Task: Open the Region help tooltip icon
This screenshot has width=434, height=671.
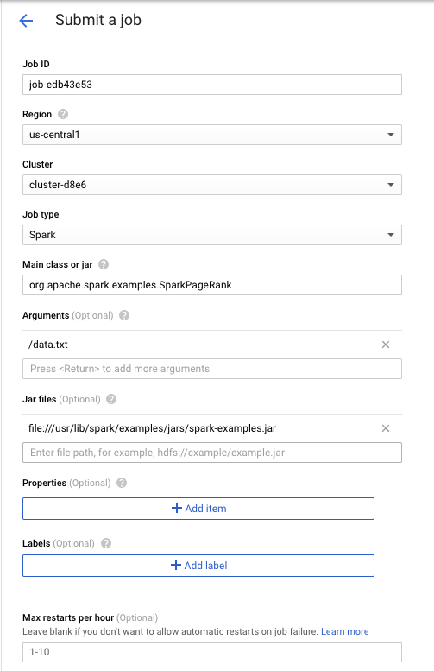Action: point(63,114)
